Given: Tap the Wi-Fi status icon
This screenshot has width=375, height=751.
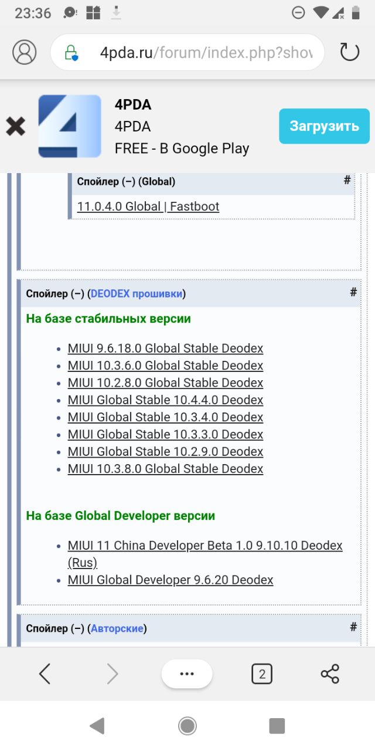Looking at the screenshot, I should (321, 12).
